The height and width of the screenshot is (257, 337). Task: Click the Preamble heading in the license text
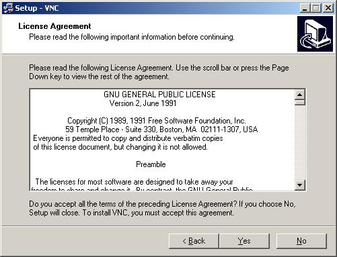(x=151, y=164)
